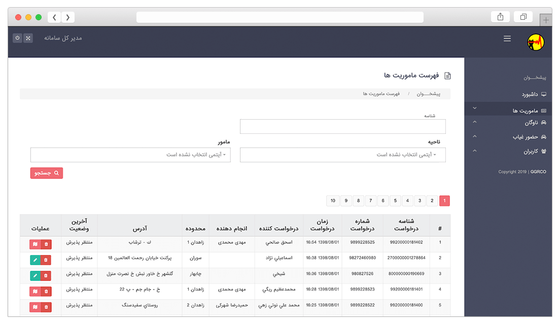Screen dimensions: 559x322
Task: Click the پیشخوان breadcrumb link
Action: 429,94
